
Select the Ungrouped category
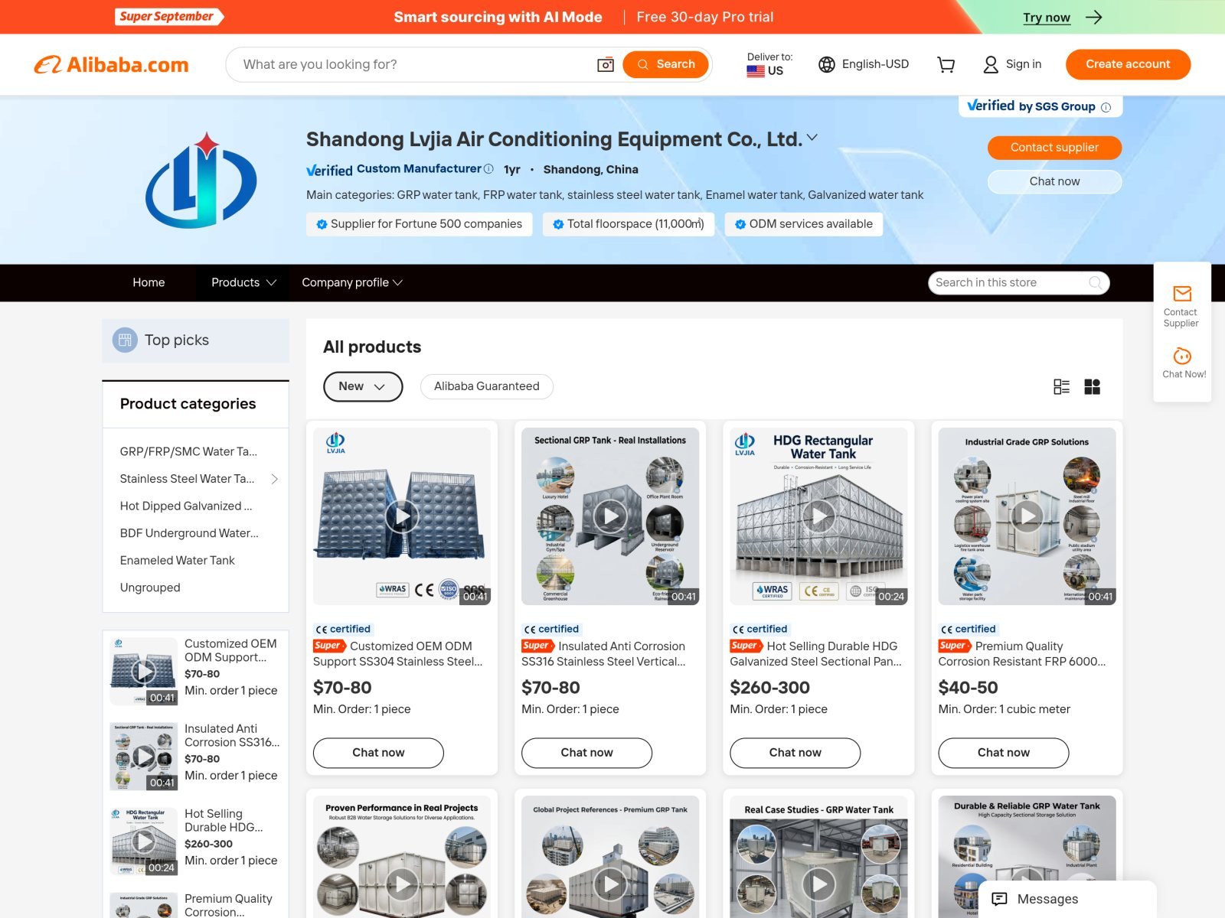(150, 588)
